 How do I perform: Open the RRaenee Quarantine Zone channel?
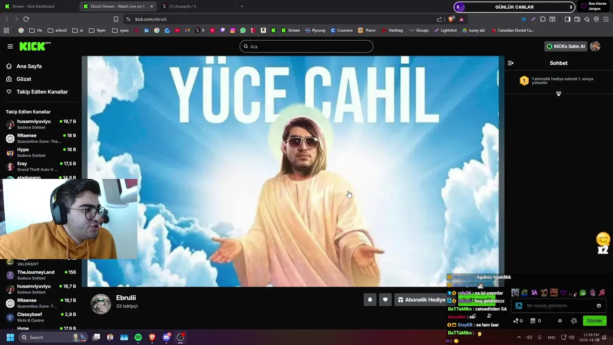pyautogui.click(x=41, y=138)
